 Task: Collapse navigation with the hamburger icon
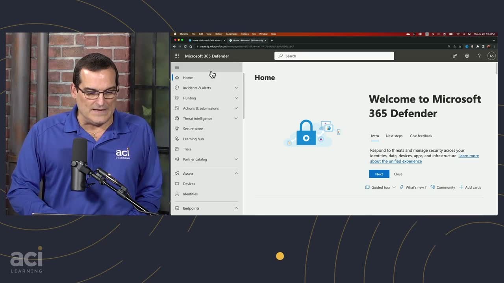pos(177,67)
